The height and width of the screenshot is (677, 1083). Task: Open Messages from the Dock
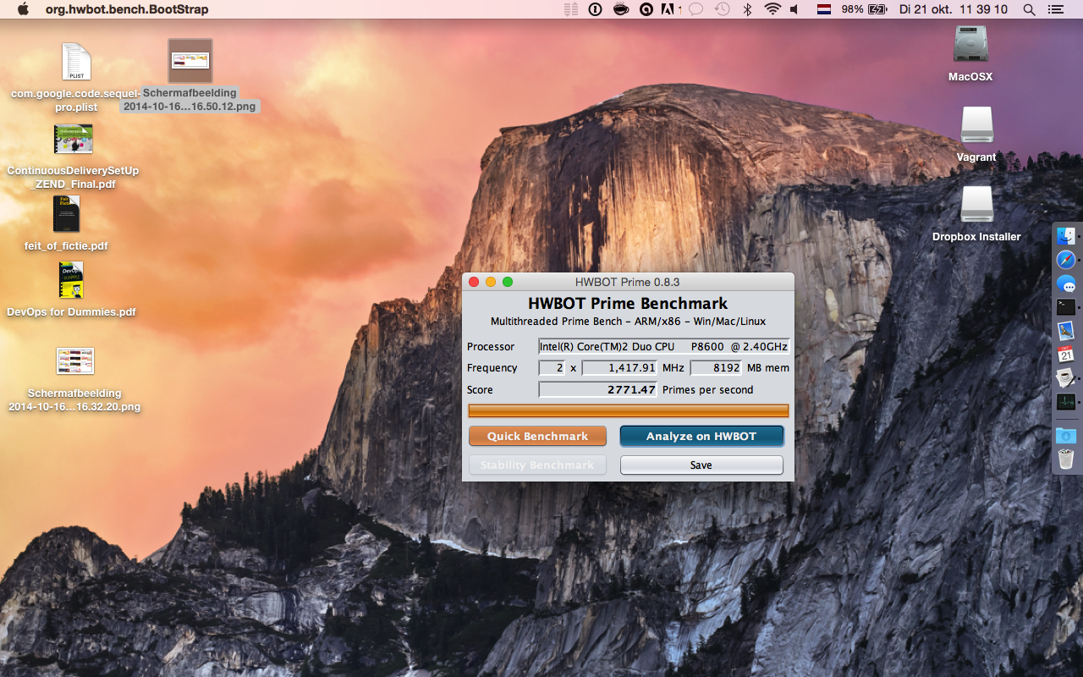pos(1066,283)
